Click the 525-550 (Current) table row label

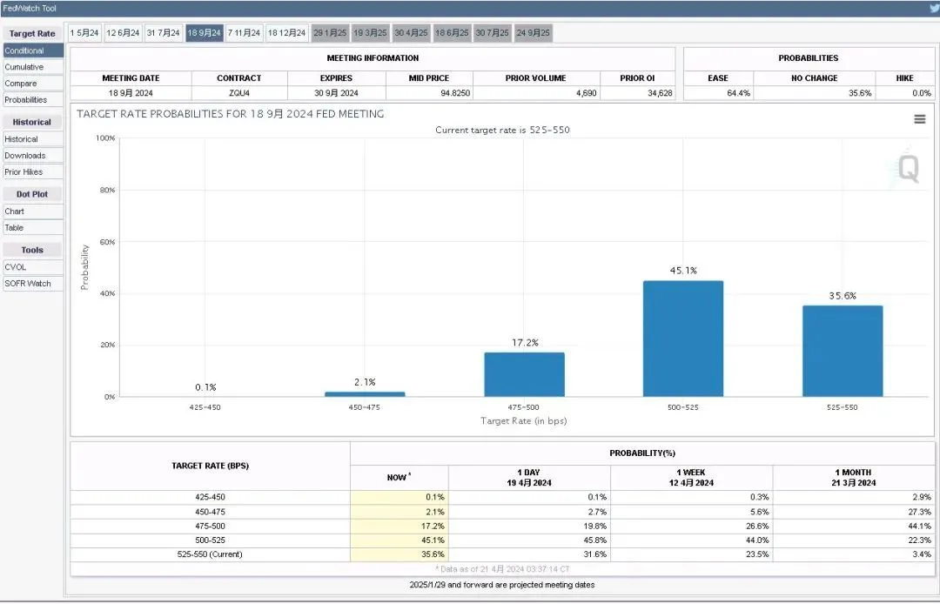click(210, 554)
